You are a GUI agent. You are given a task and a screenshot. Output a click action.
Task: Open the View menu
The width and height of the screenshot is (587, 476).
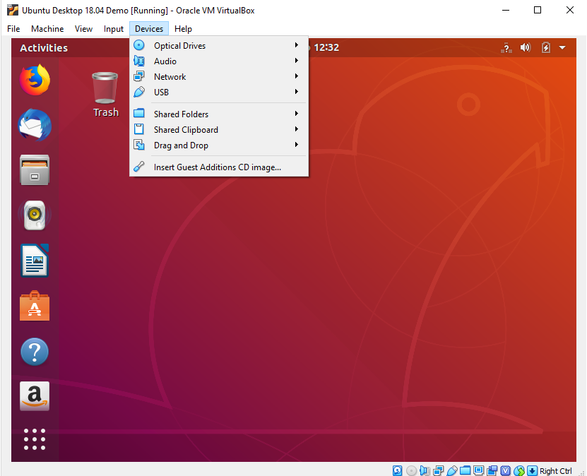coord(83,29)
